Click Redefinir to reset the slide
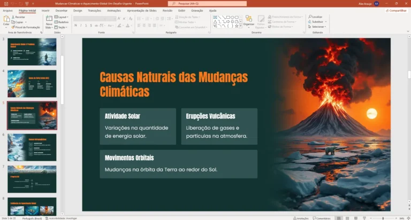 (62, 22)
